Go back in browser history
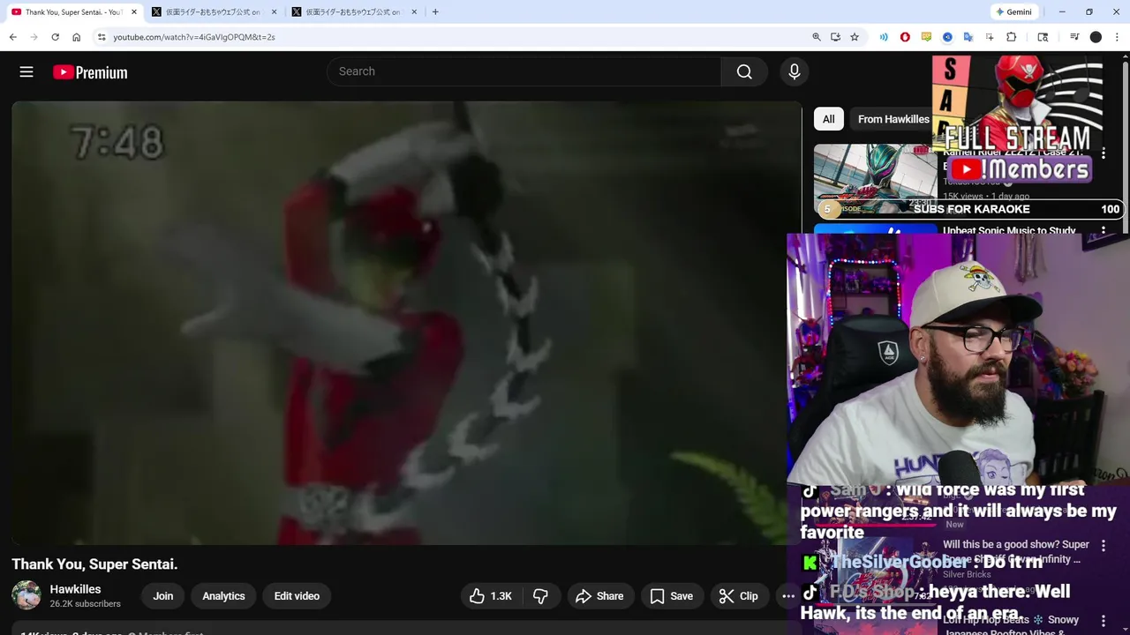This screenshot has width=1130, height=635. [x=12, y=37]
